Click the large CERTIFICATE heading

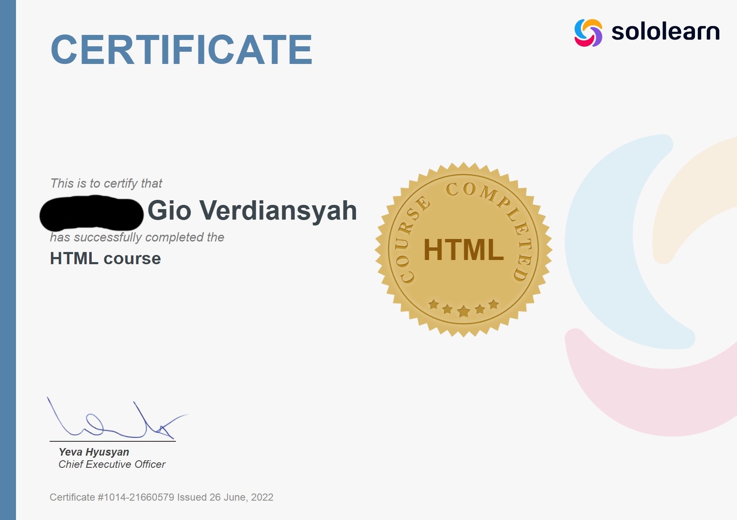point(181,50)
